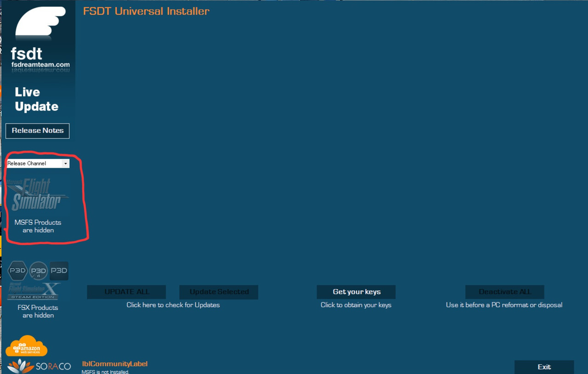This screenshot has height=374, width=588.
Task: Click the 'MSFS Products are hidden' label
Action: point(38,226)
